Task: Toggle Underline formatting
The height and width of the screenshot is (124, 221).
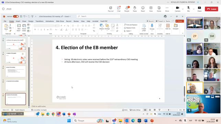Action: (x=41, y=30)
